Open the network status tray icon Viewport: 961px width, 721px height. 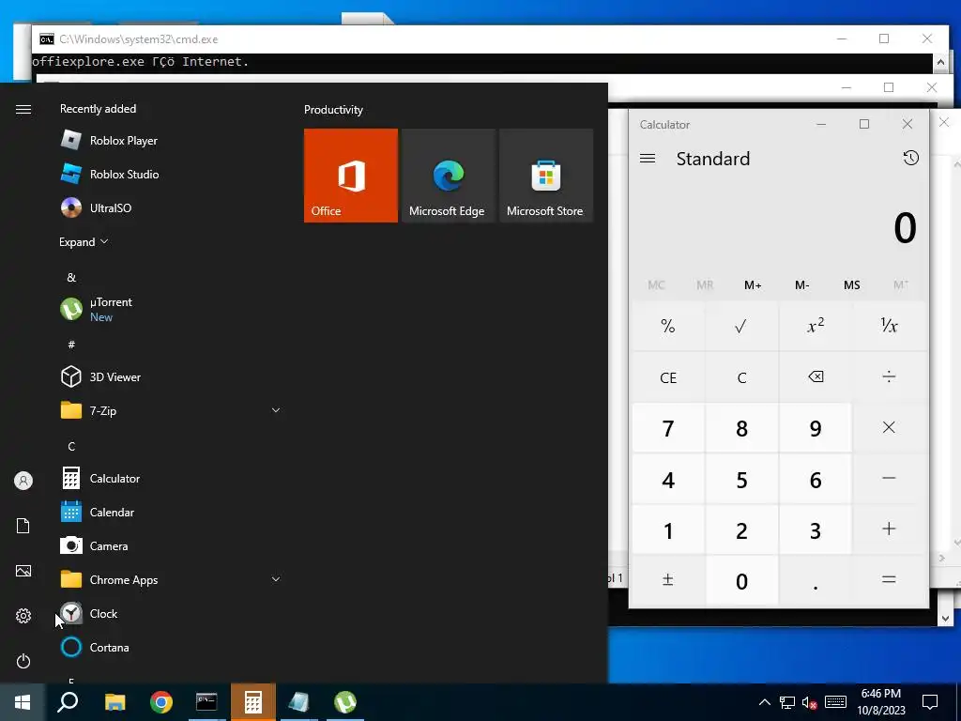[x=787, y=702]
